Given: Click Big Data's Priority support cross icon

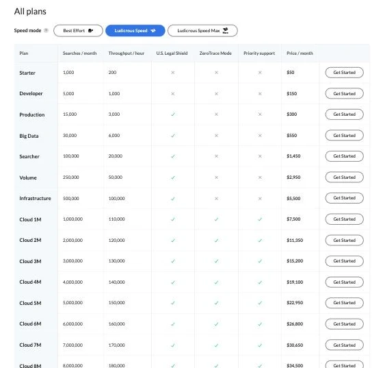Looking at the screenshot, I should click(260, 135).
